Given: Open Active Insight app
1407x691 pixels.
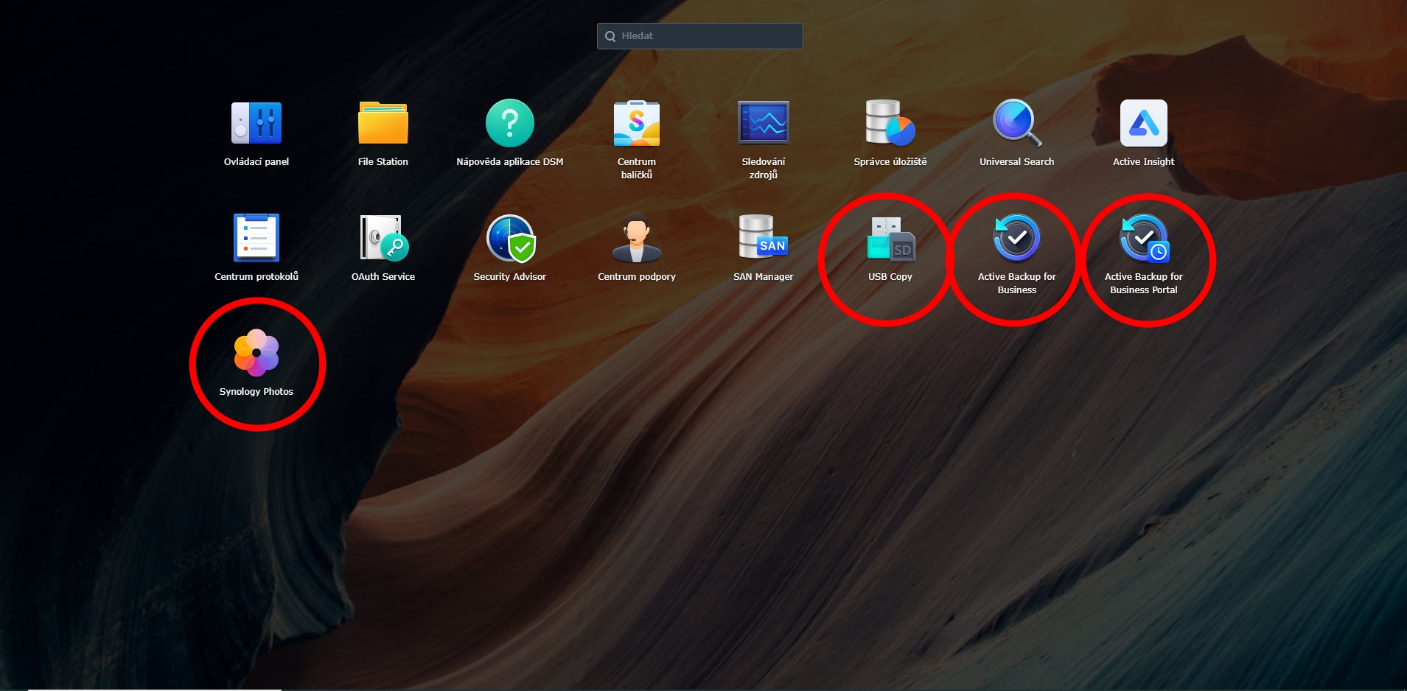Looking at the screenshot, I should (x=1143, y=124).
